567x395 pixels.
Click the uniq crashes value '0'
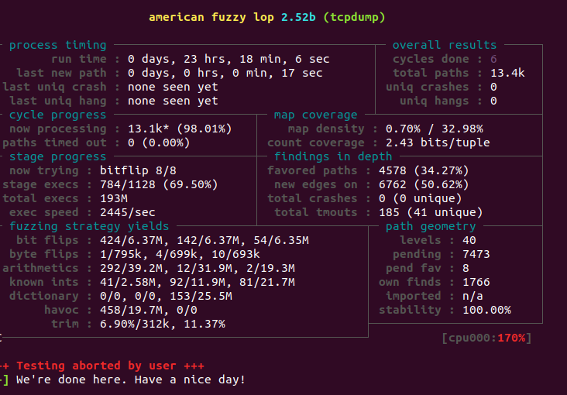(493, 87)
